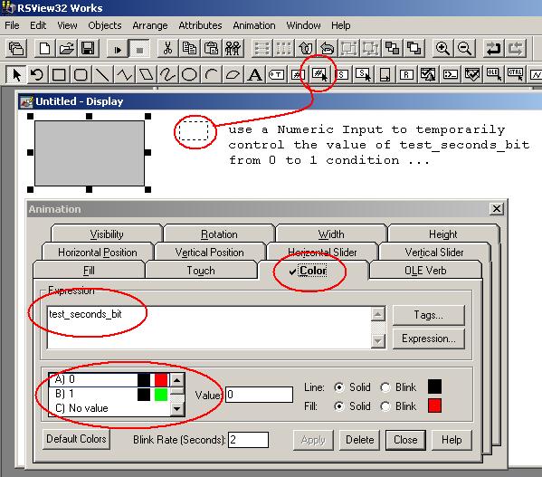Select the arrow pointer tool
Image resolution: width=542 pixels, height=477 pixels.
(16, 74)
